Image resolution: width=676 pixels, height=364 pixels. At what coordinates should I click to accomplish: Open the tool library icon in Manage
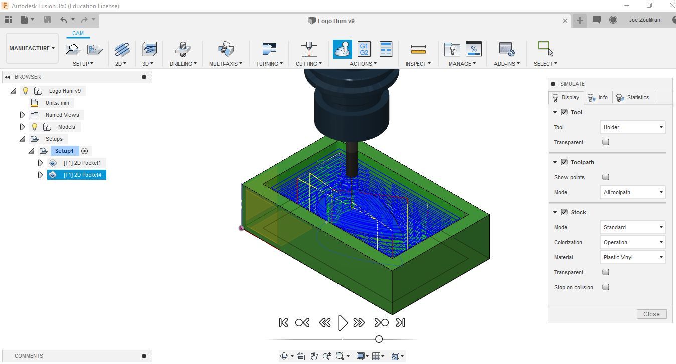(452, 49)
